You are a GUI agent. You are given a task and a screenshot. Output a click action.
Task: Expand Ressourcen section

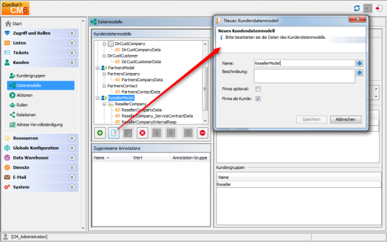coord(72,138)
